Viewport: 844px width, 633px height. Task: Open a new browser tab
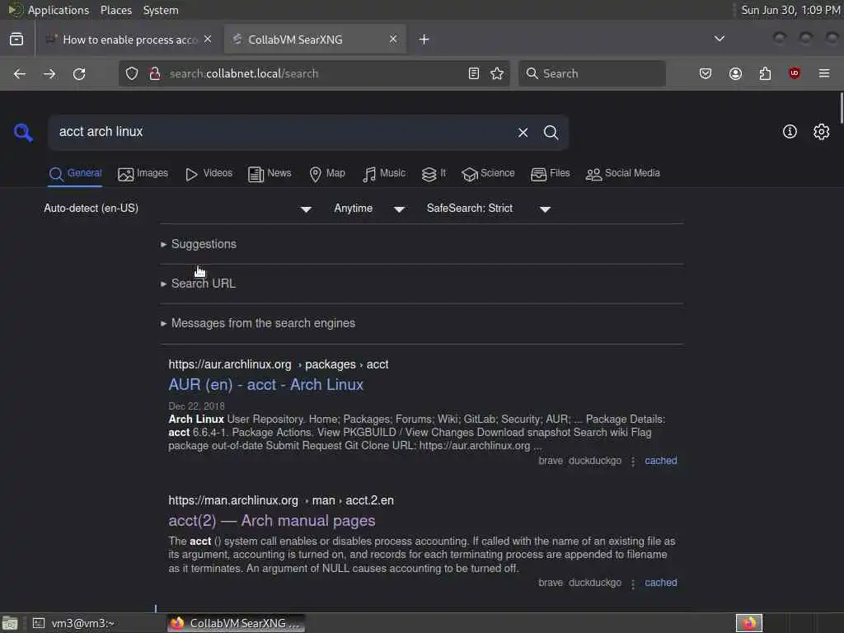click(424, 40)
